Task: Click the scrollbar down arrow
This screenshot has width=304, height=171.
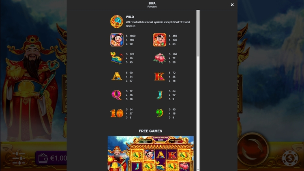Action: point(198,170)
